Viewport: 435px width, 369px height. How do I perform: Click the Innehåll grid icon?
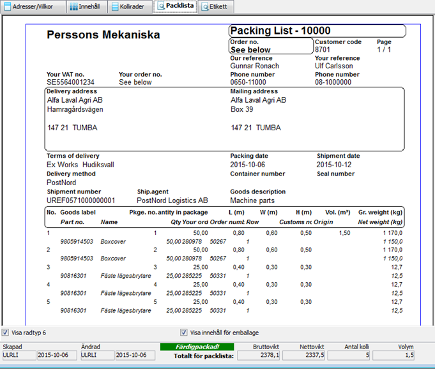[74, 6]
